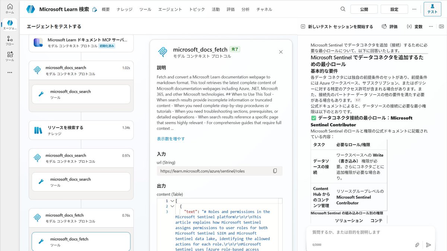Switch to the トピック tab
447x251 pixels.
click(x=197, y=9)
